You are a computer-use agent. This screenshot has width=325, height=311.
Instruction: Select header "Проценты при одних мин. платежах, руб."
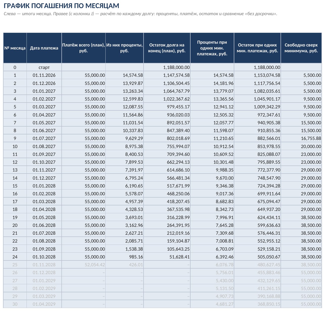212,48
